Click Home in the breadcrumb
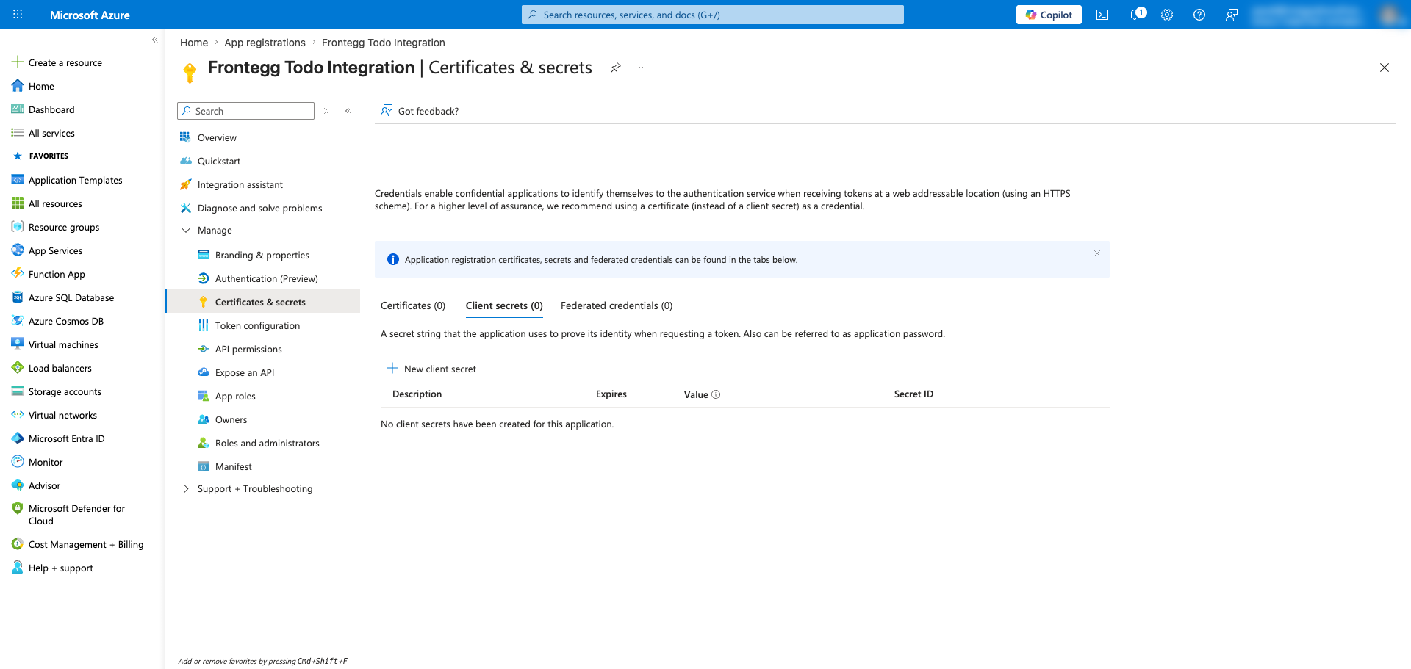 tap(194, 43)
